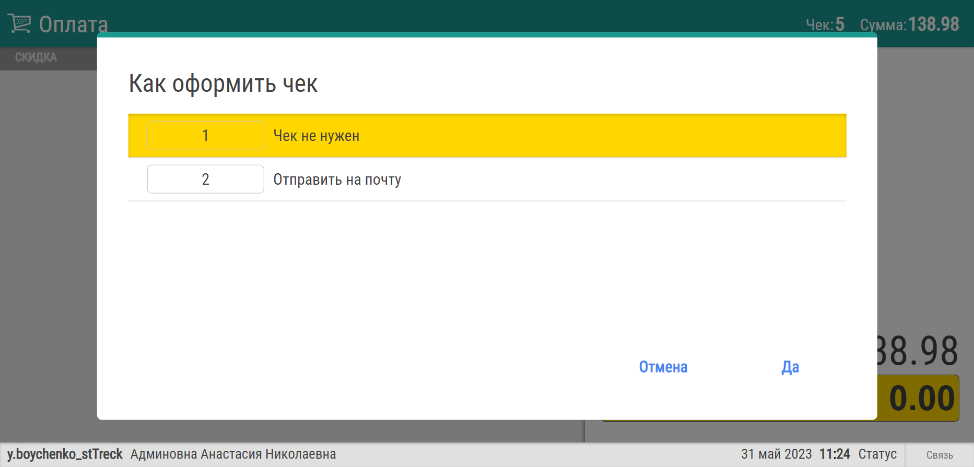974x467 pixels.
Task: Click the Статус label in status bar
Action: click(x=877, y=454)
